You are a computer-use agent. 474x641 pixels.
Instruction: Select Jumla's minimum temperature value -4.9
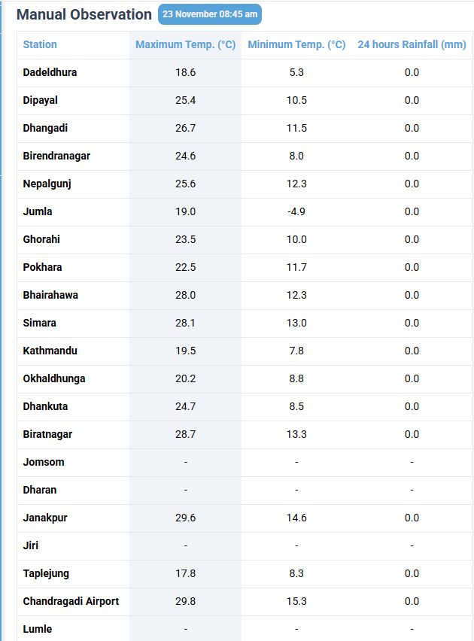(x=296, y=212)
